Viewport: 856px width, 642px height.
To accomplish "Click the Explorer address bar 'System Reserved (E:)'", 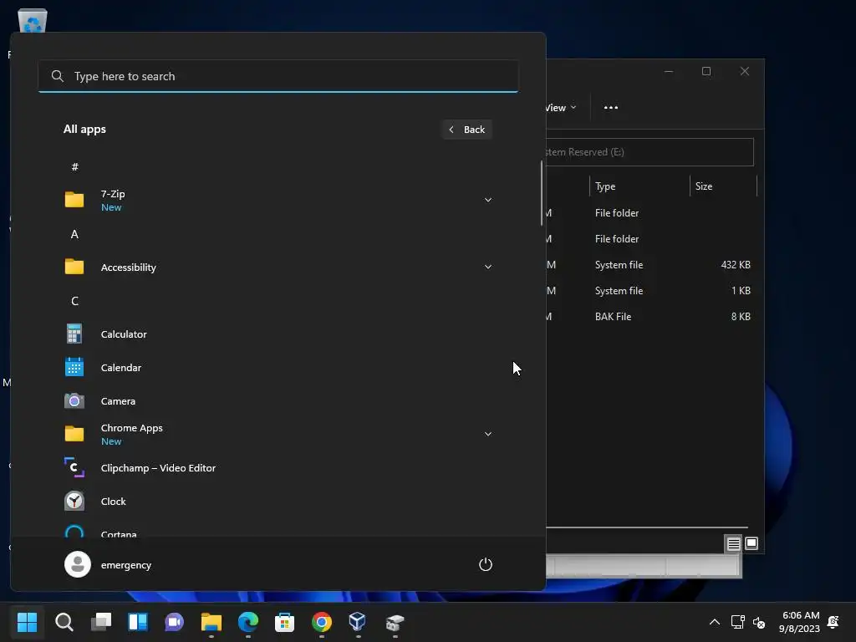I will click(650, 152).
